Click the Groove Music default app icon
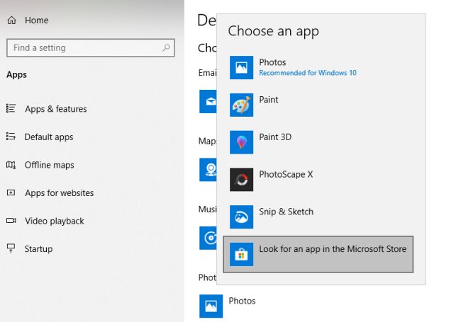461x322 pixels. (208, 238)
